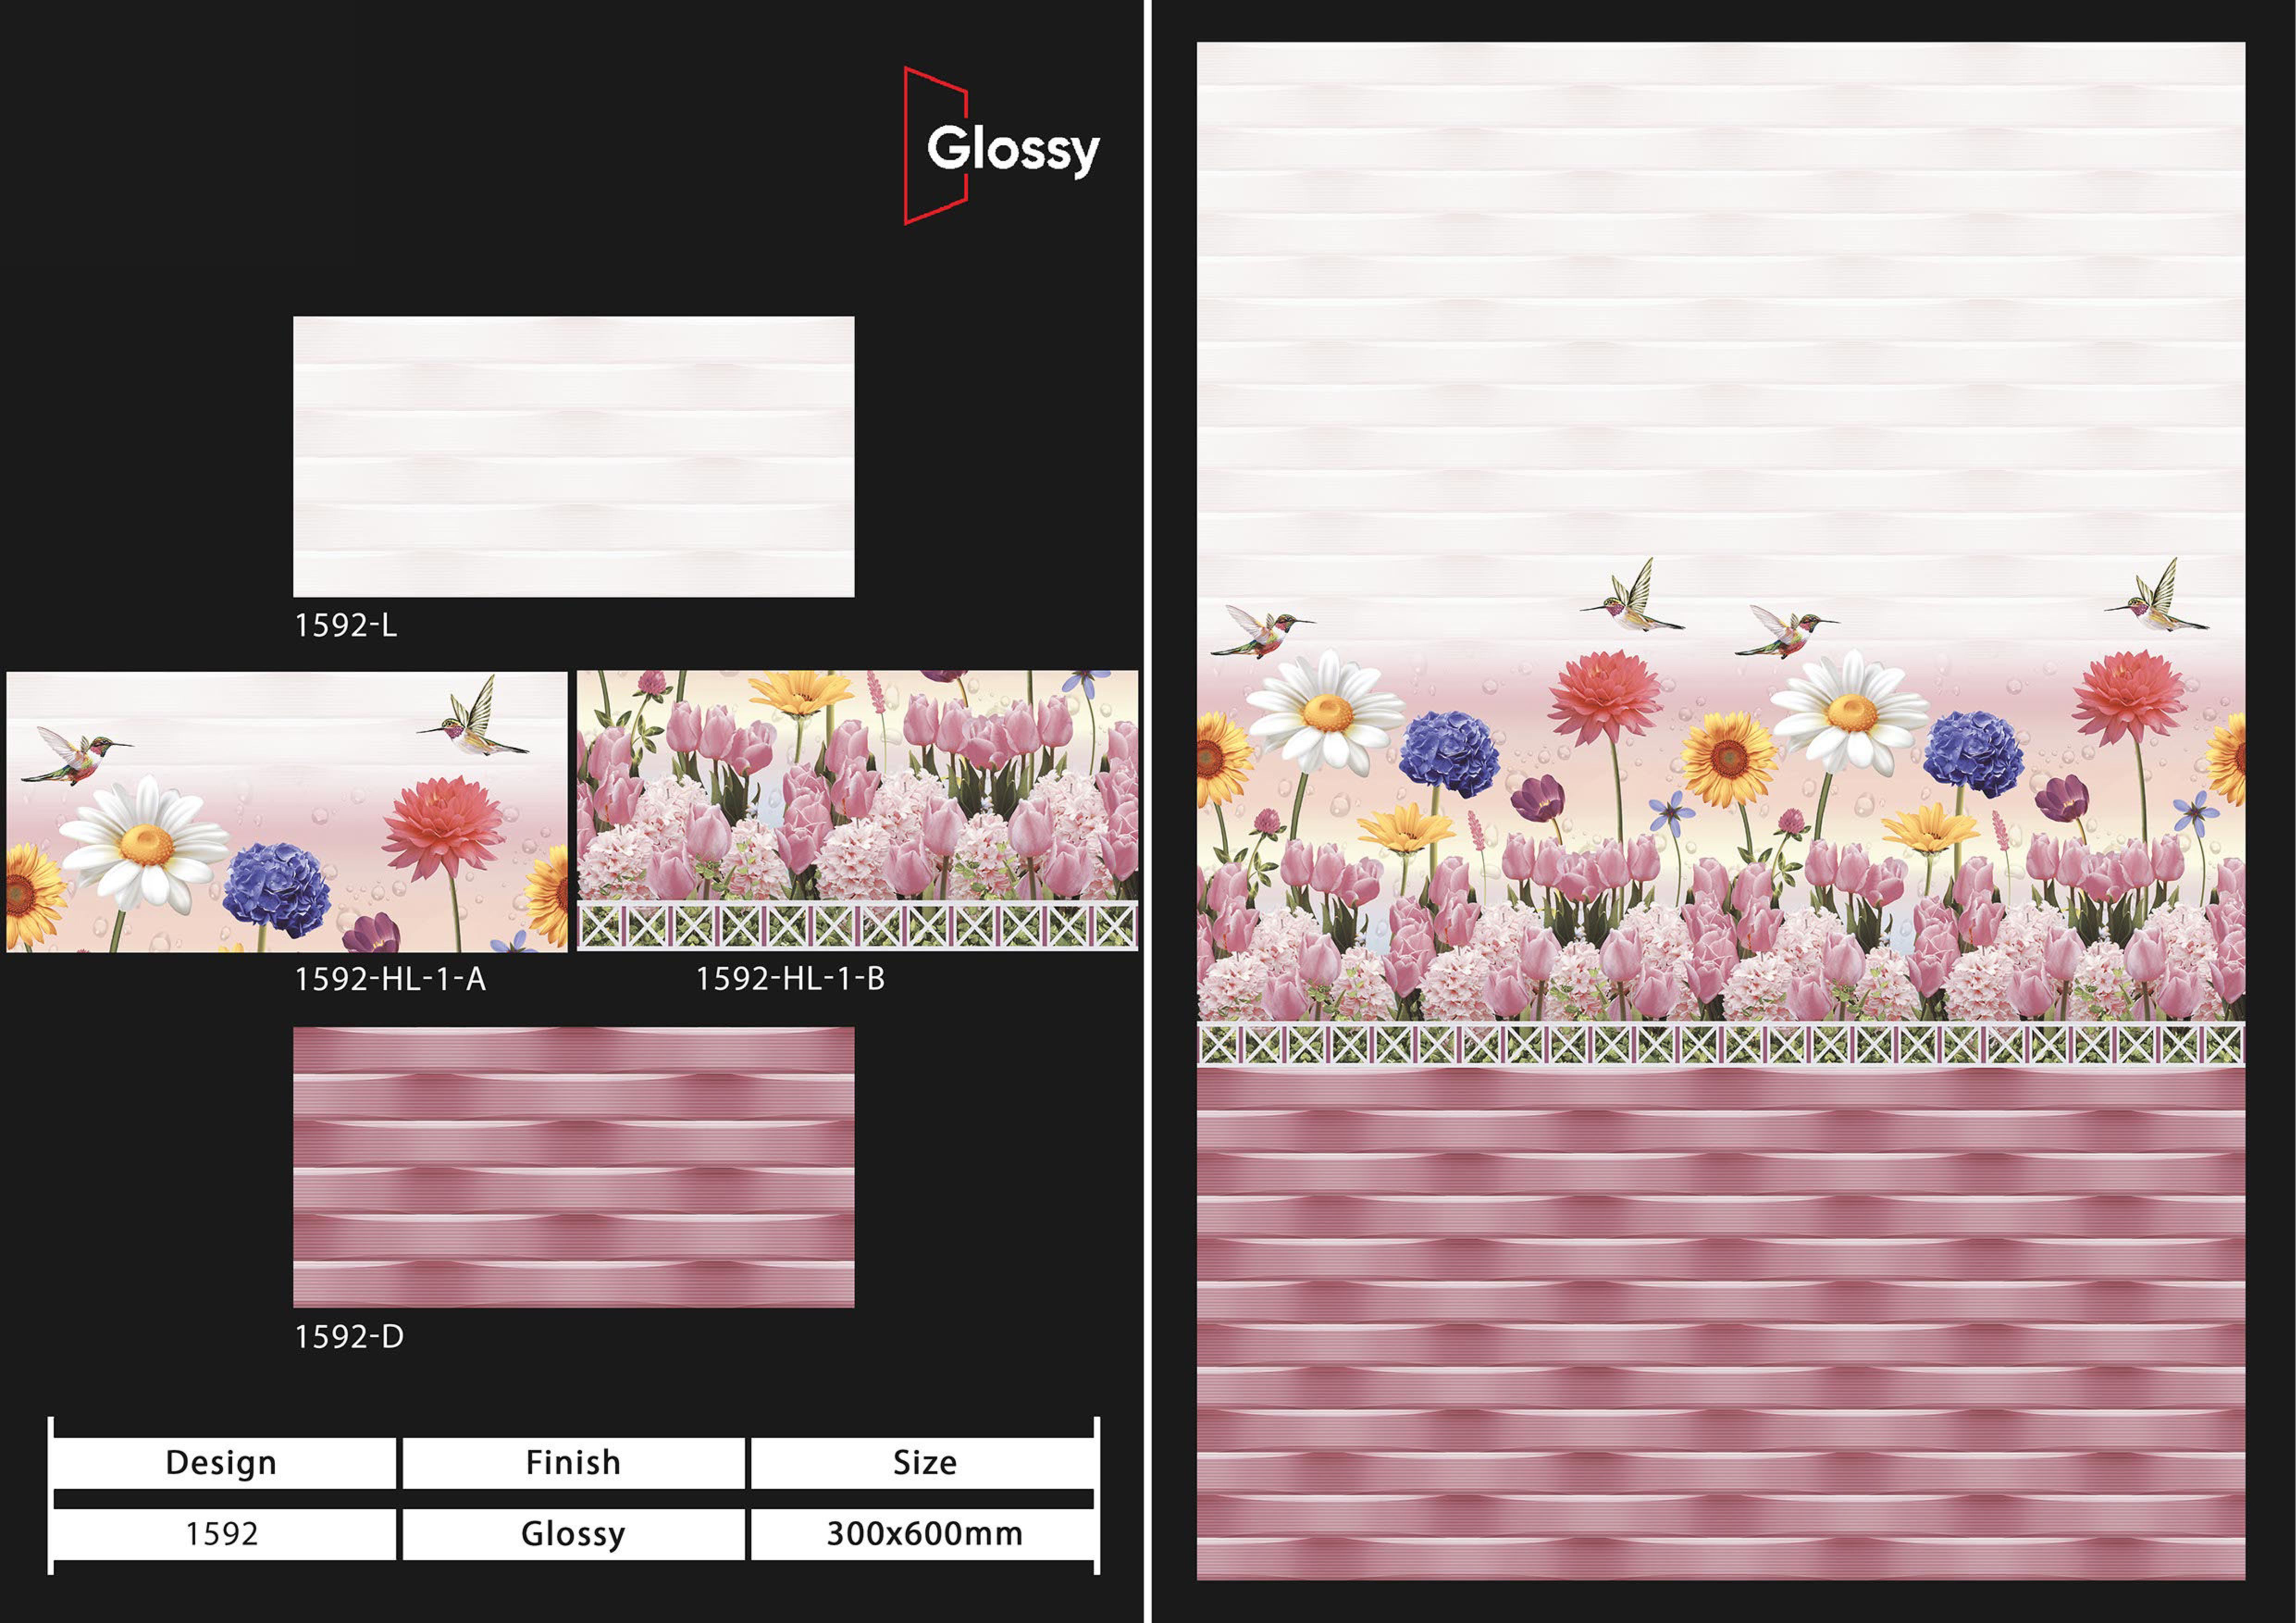Select the 1592-L white tile thumbnail
The width and height of the screenshot is (2296, 1623).
pos(573,457)
